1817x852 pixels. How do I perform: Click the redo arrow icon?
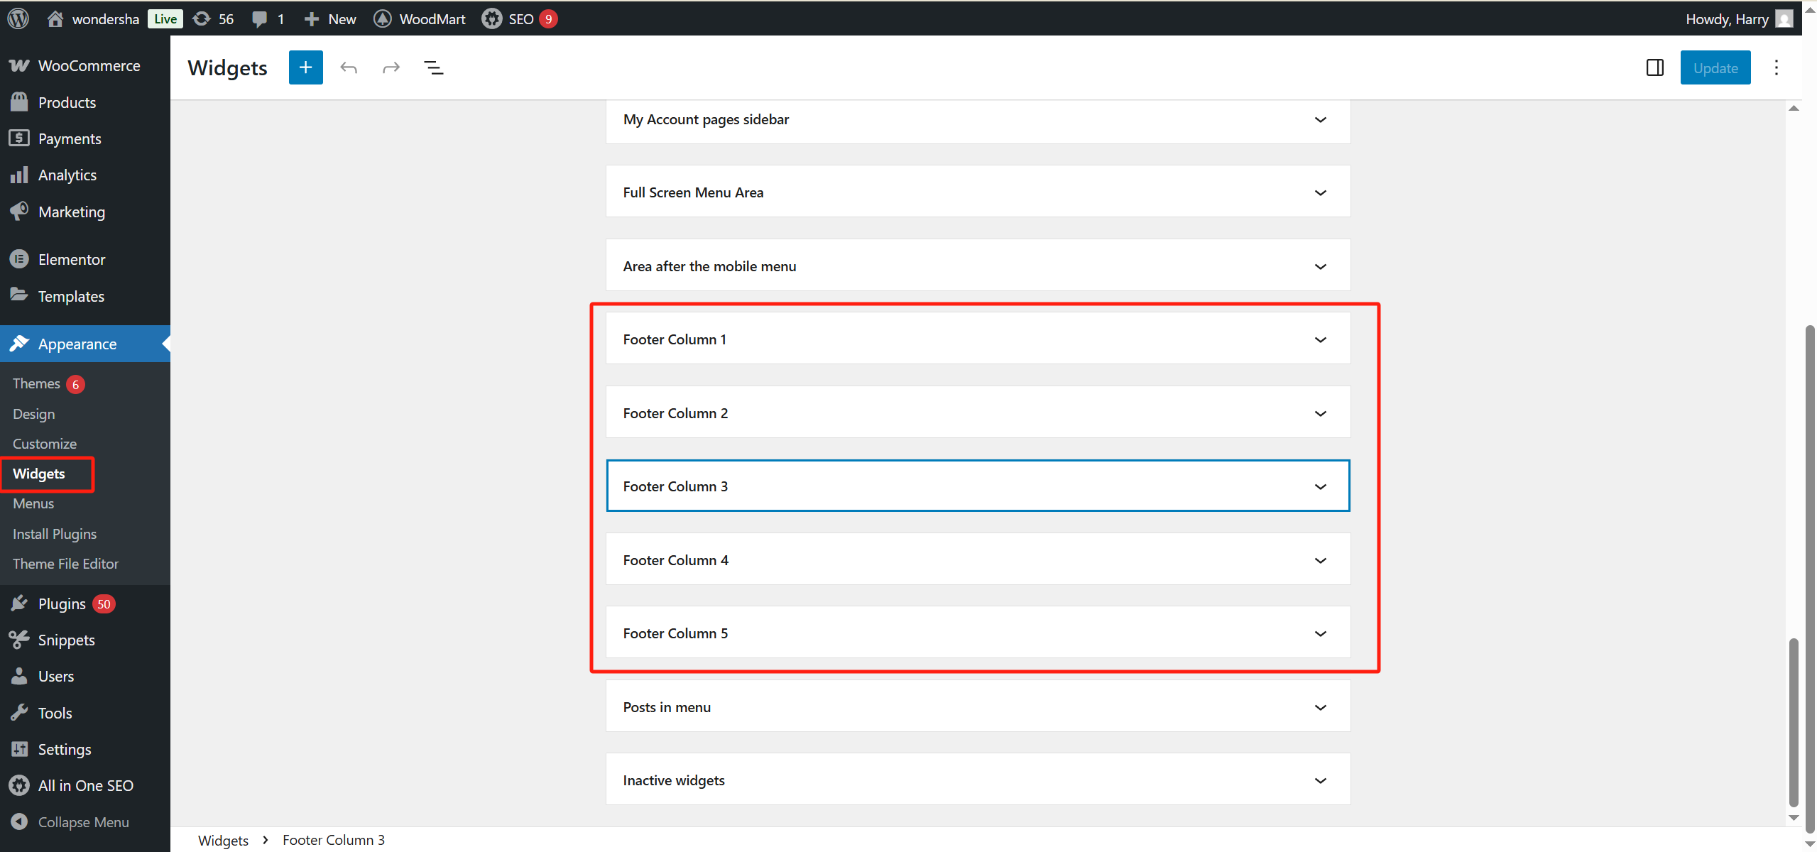pyautogui.click(x=391, y=67)
